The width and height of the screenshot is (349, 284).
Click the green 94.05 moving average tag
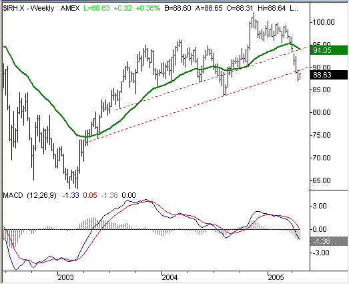click(x=329, y=50)
